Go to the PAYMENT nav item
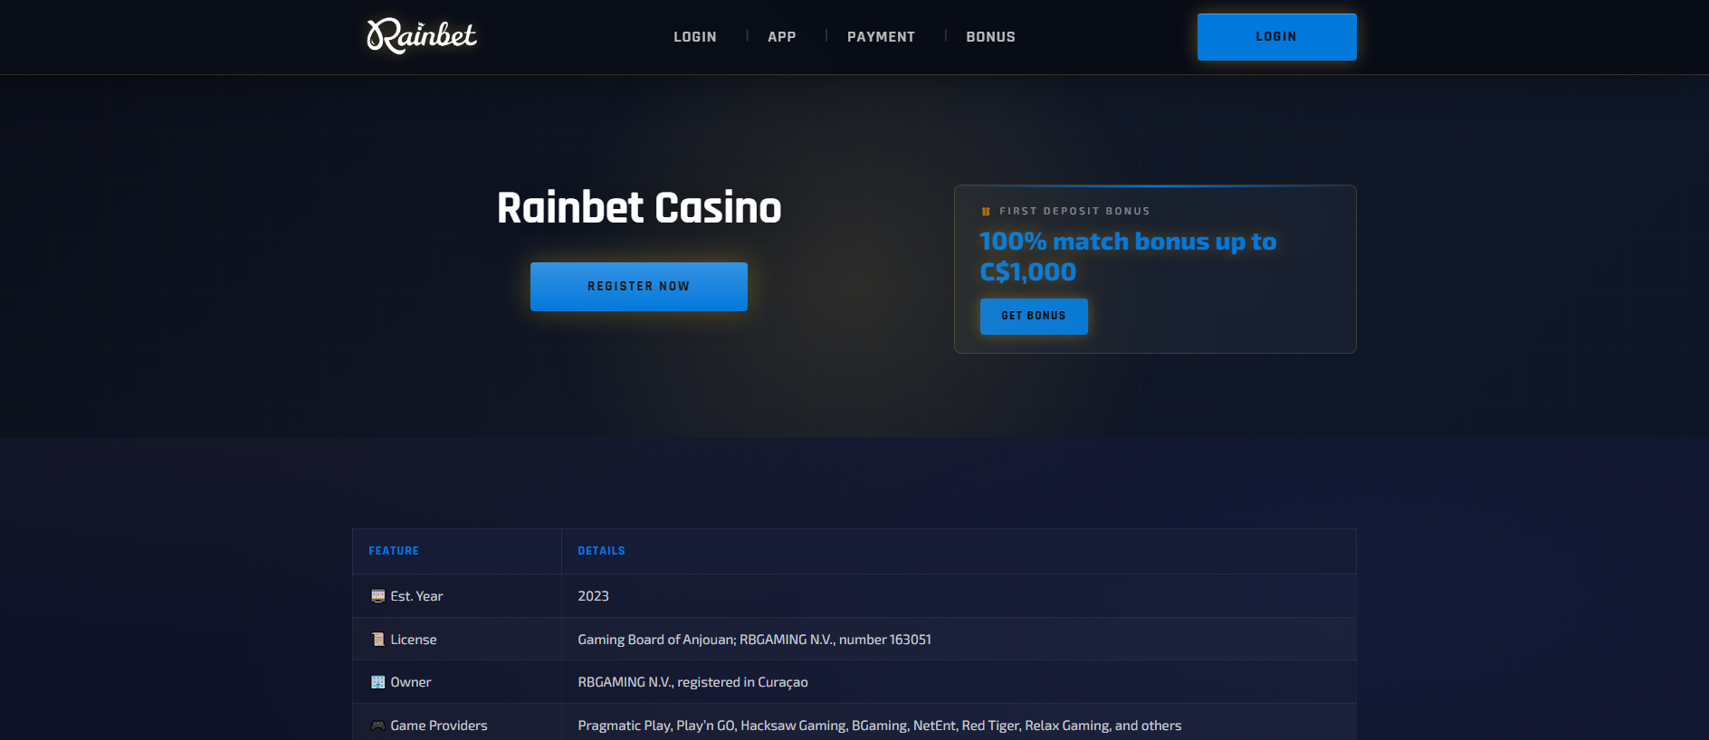 click(x=881, y=37)
